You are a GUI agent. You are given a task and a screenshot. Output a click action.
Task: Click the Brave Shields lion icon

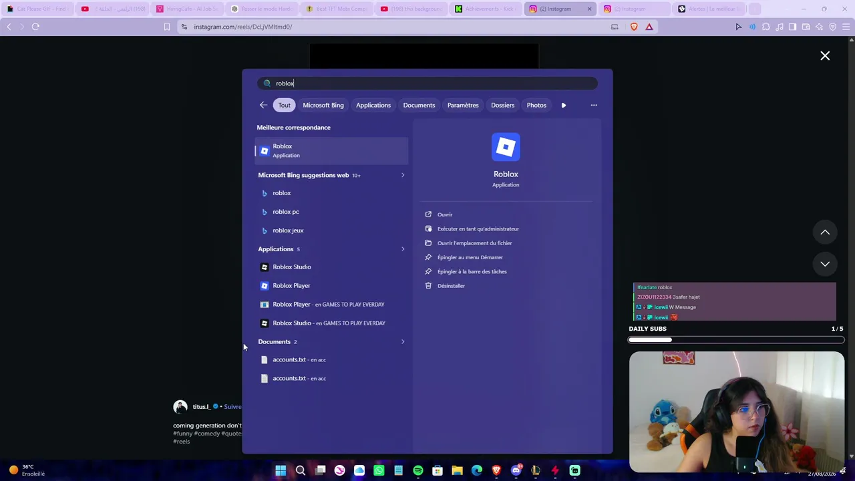click(x=634, y=27)
